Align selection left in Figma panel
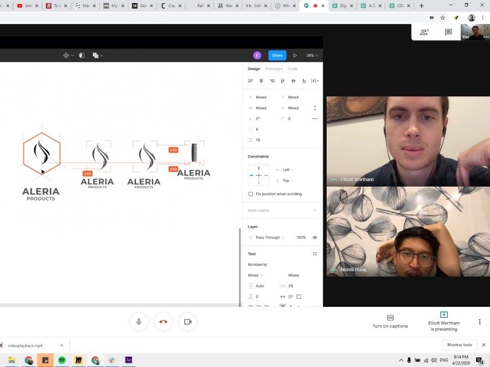Screen dimensions: 490x367 point(250,81)
